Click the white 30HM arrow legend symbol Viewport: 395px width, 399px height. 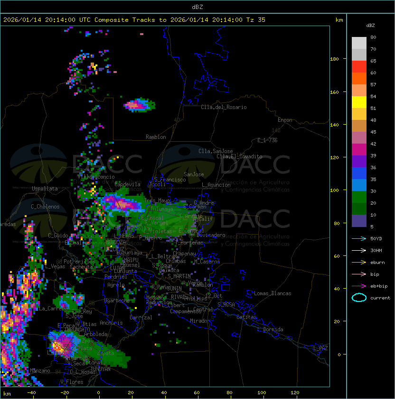pos(359,251)
